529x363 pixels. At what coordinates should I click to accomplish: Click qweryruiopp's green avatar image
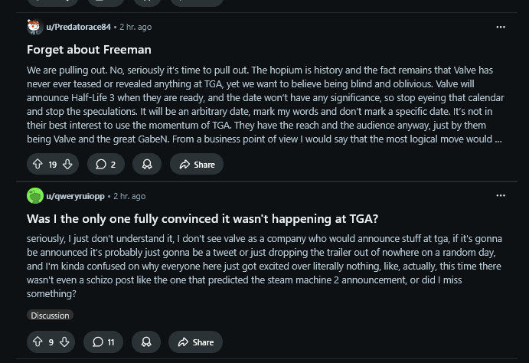pyautogui.click(x=34, y=196)
